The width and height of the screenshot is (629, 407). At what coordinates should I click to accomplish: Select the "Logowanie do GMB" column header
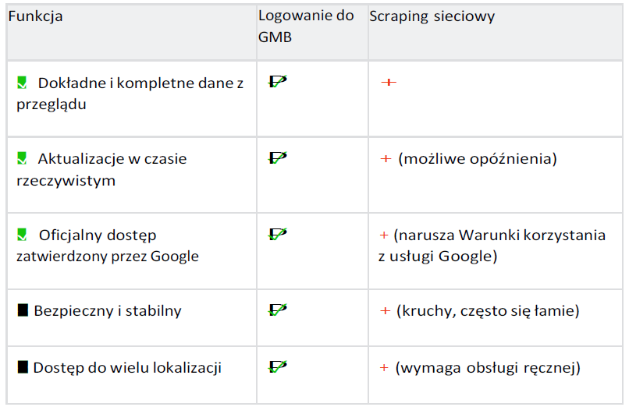tap(306, 26)
